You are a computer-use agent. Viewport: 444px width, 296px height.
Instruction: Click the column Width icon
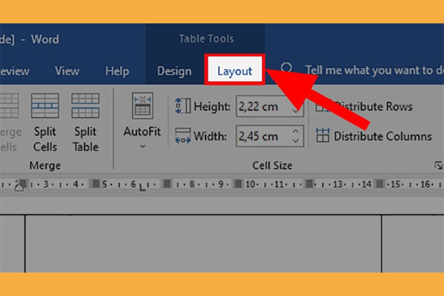[x=183, y=136]
